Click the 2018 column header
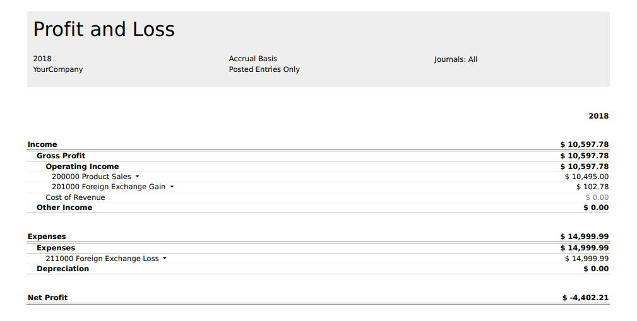The width and height of the screenshot is (637, 321). click(x=598, y=116)
